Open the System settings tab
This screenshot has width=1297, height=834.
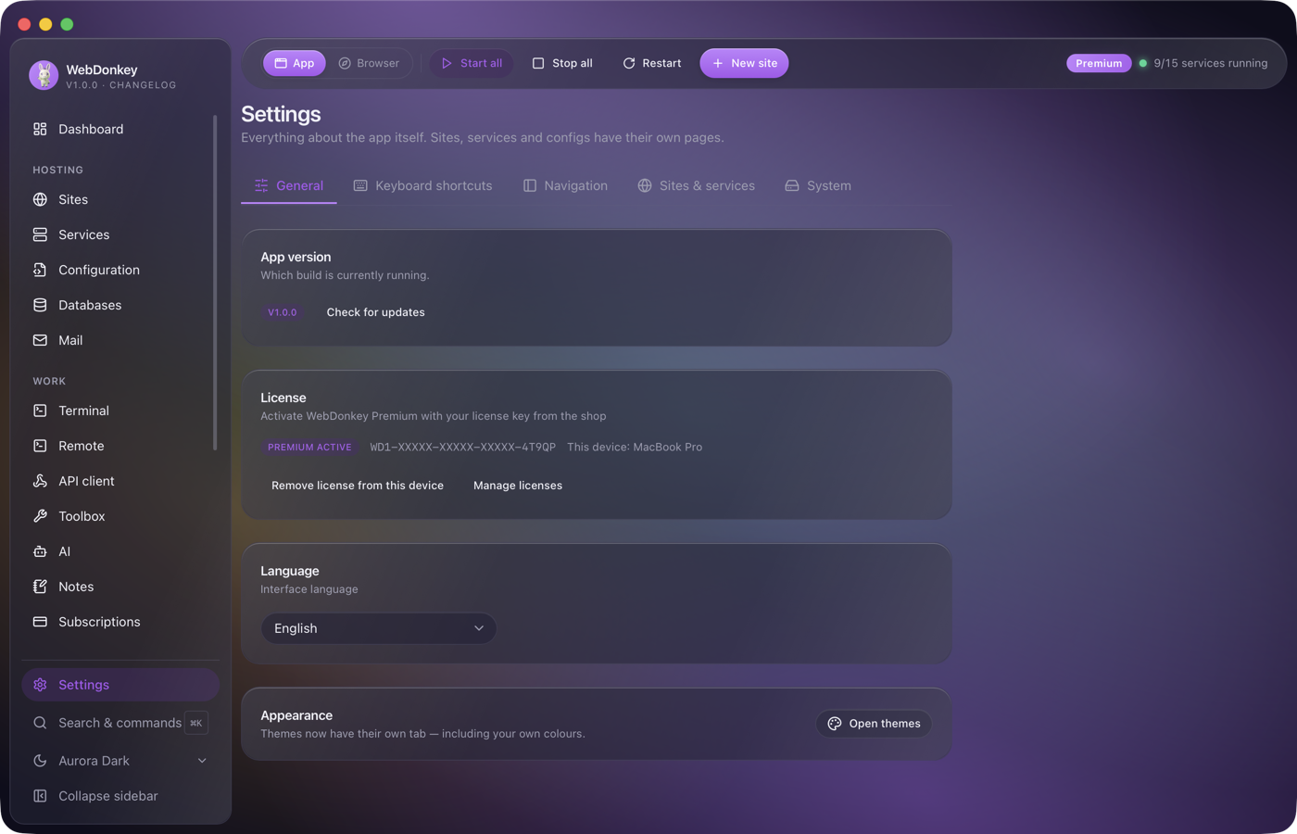[x=818, y=185]
